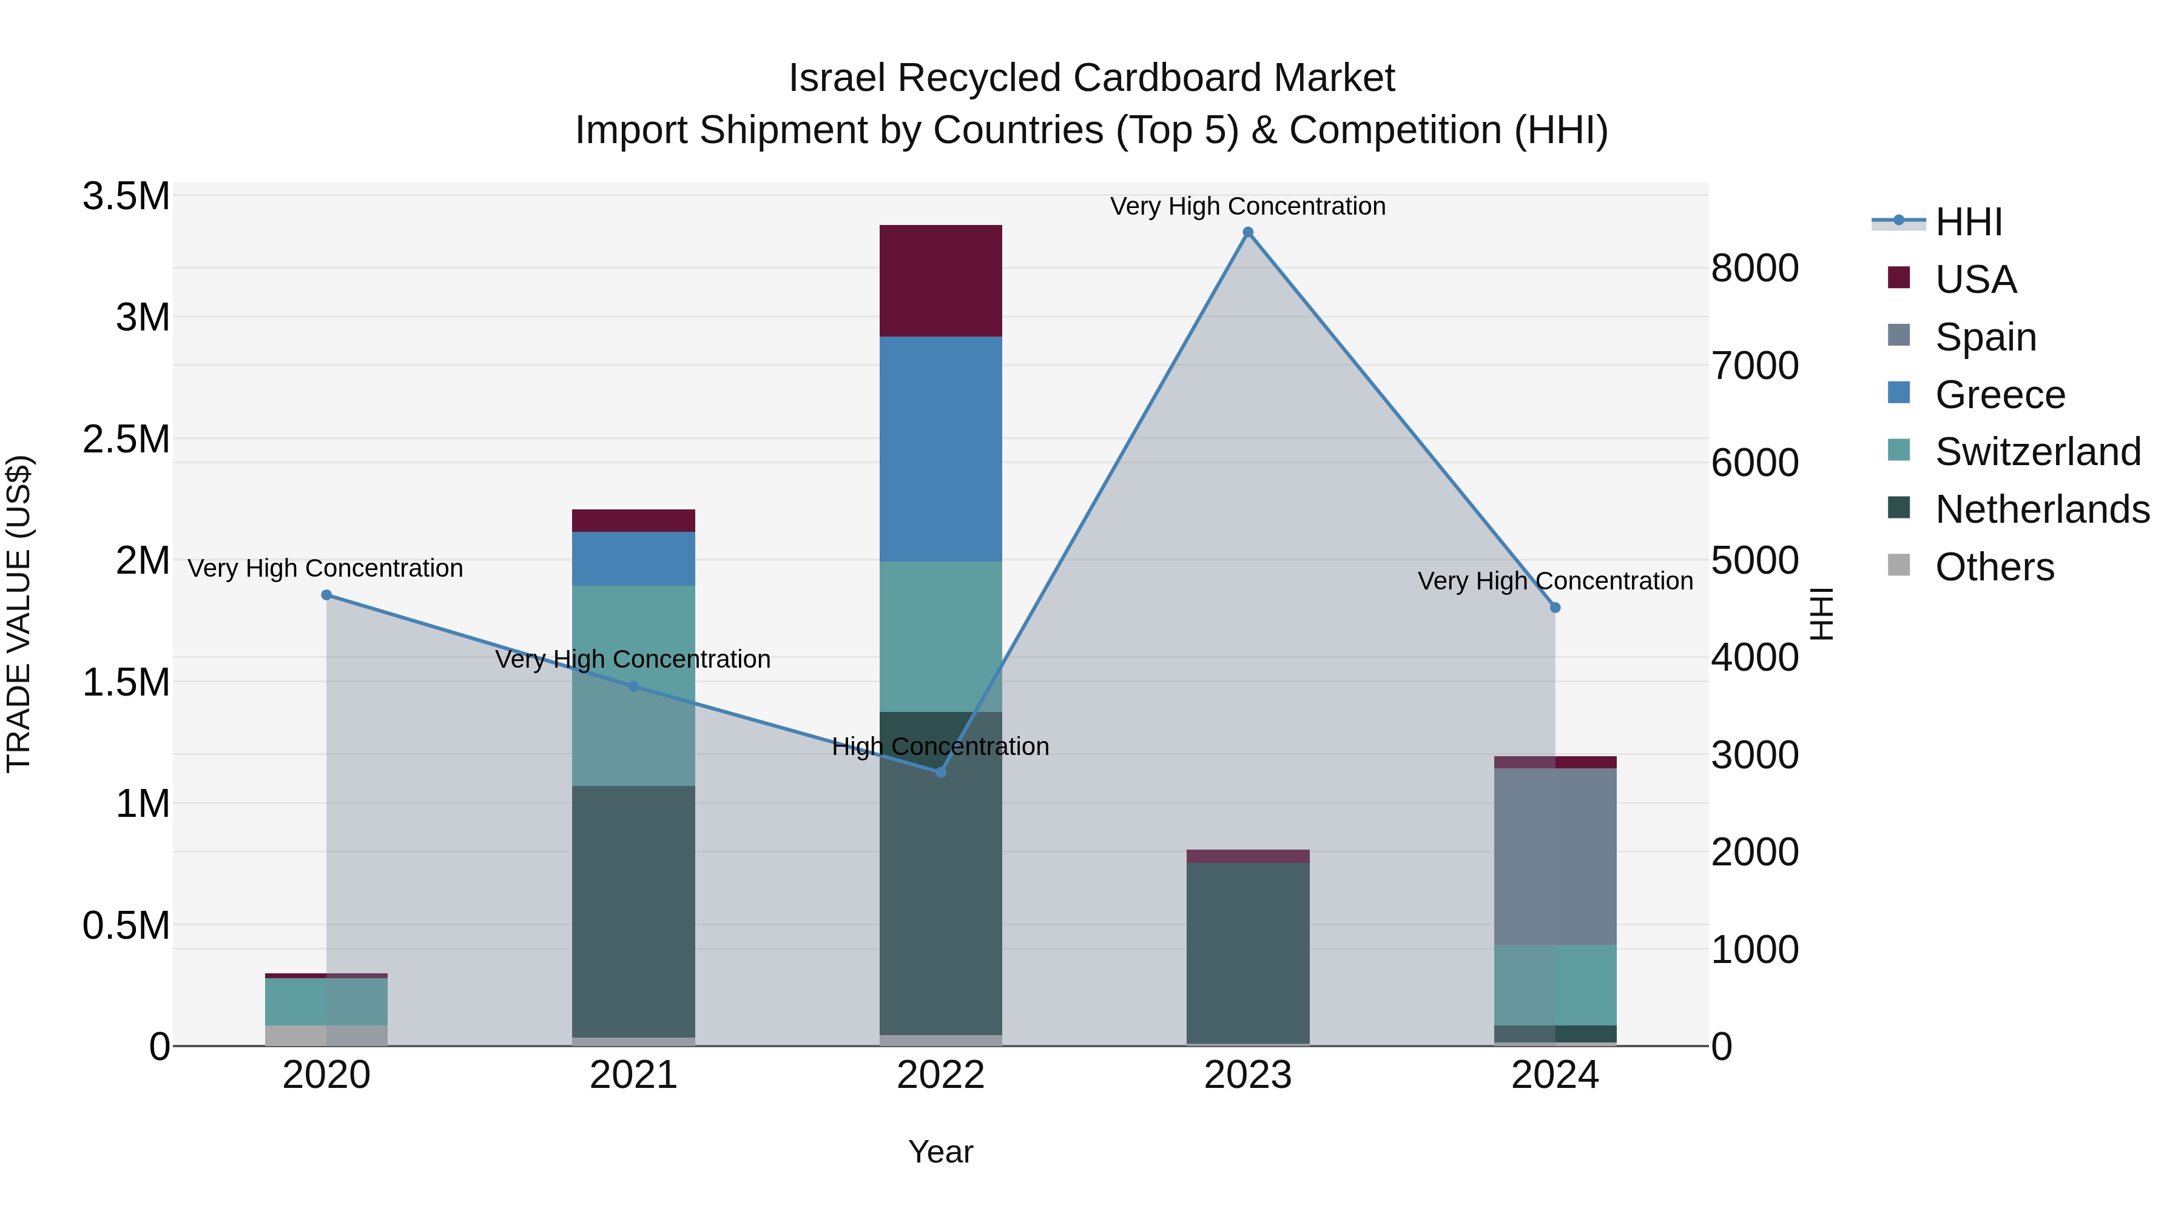Toggle the HHI legend entry
This screenshot has width=2184, height=1228.
[x=1938, y=222]
